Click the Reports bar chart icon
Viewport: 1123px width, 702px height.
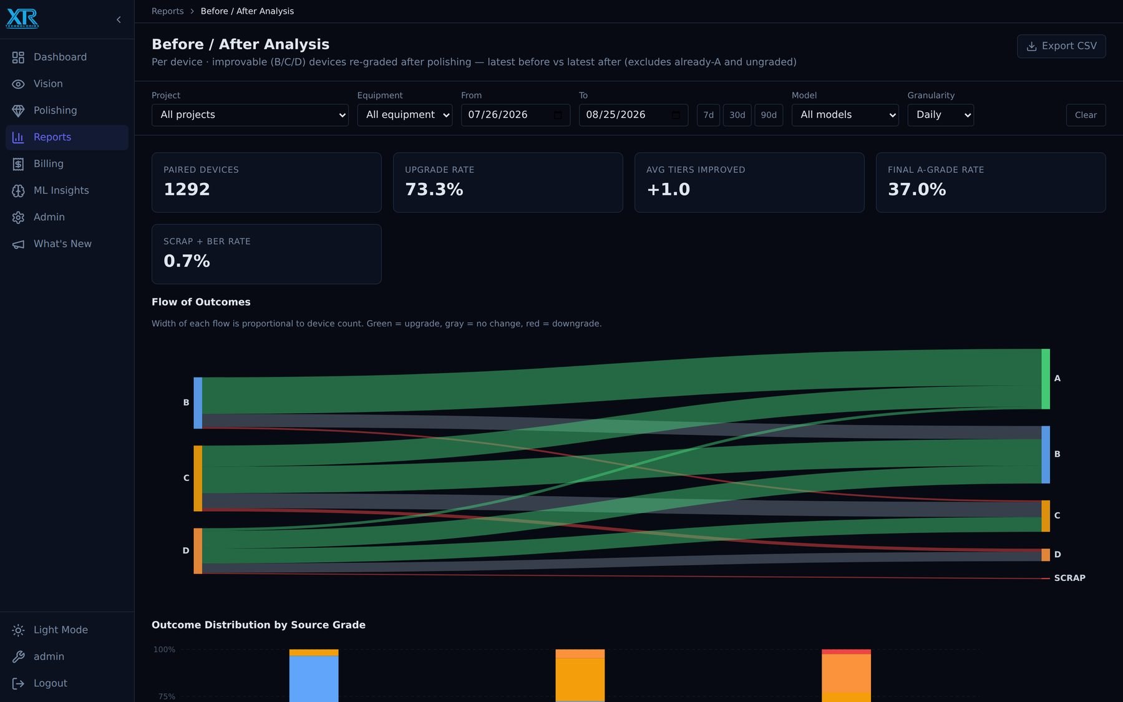[18, 137]
